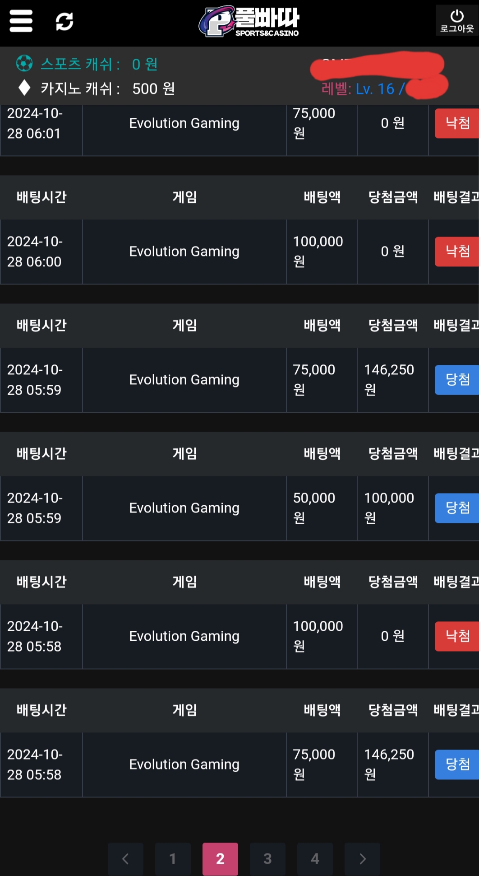
Task: Tap the level Lv. 16 text
Action: 374,89
